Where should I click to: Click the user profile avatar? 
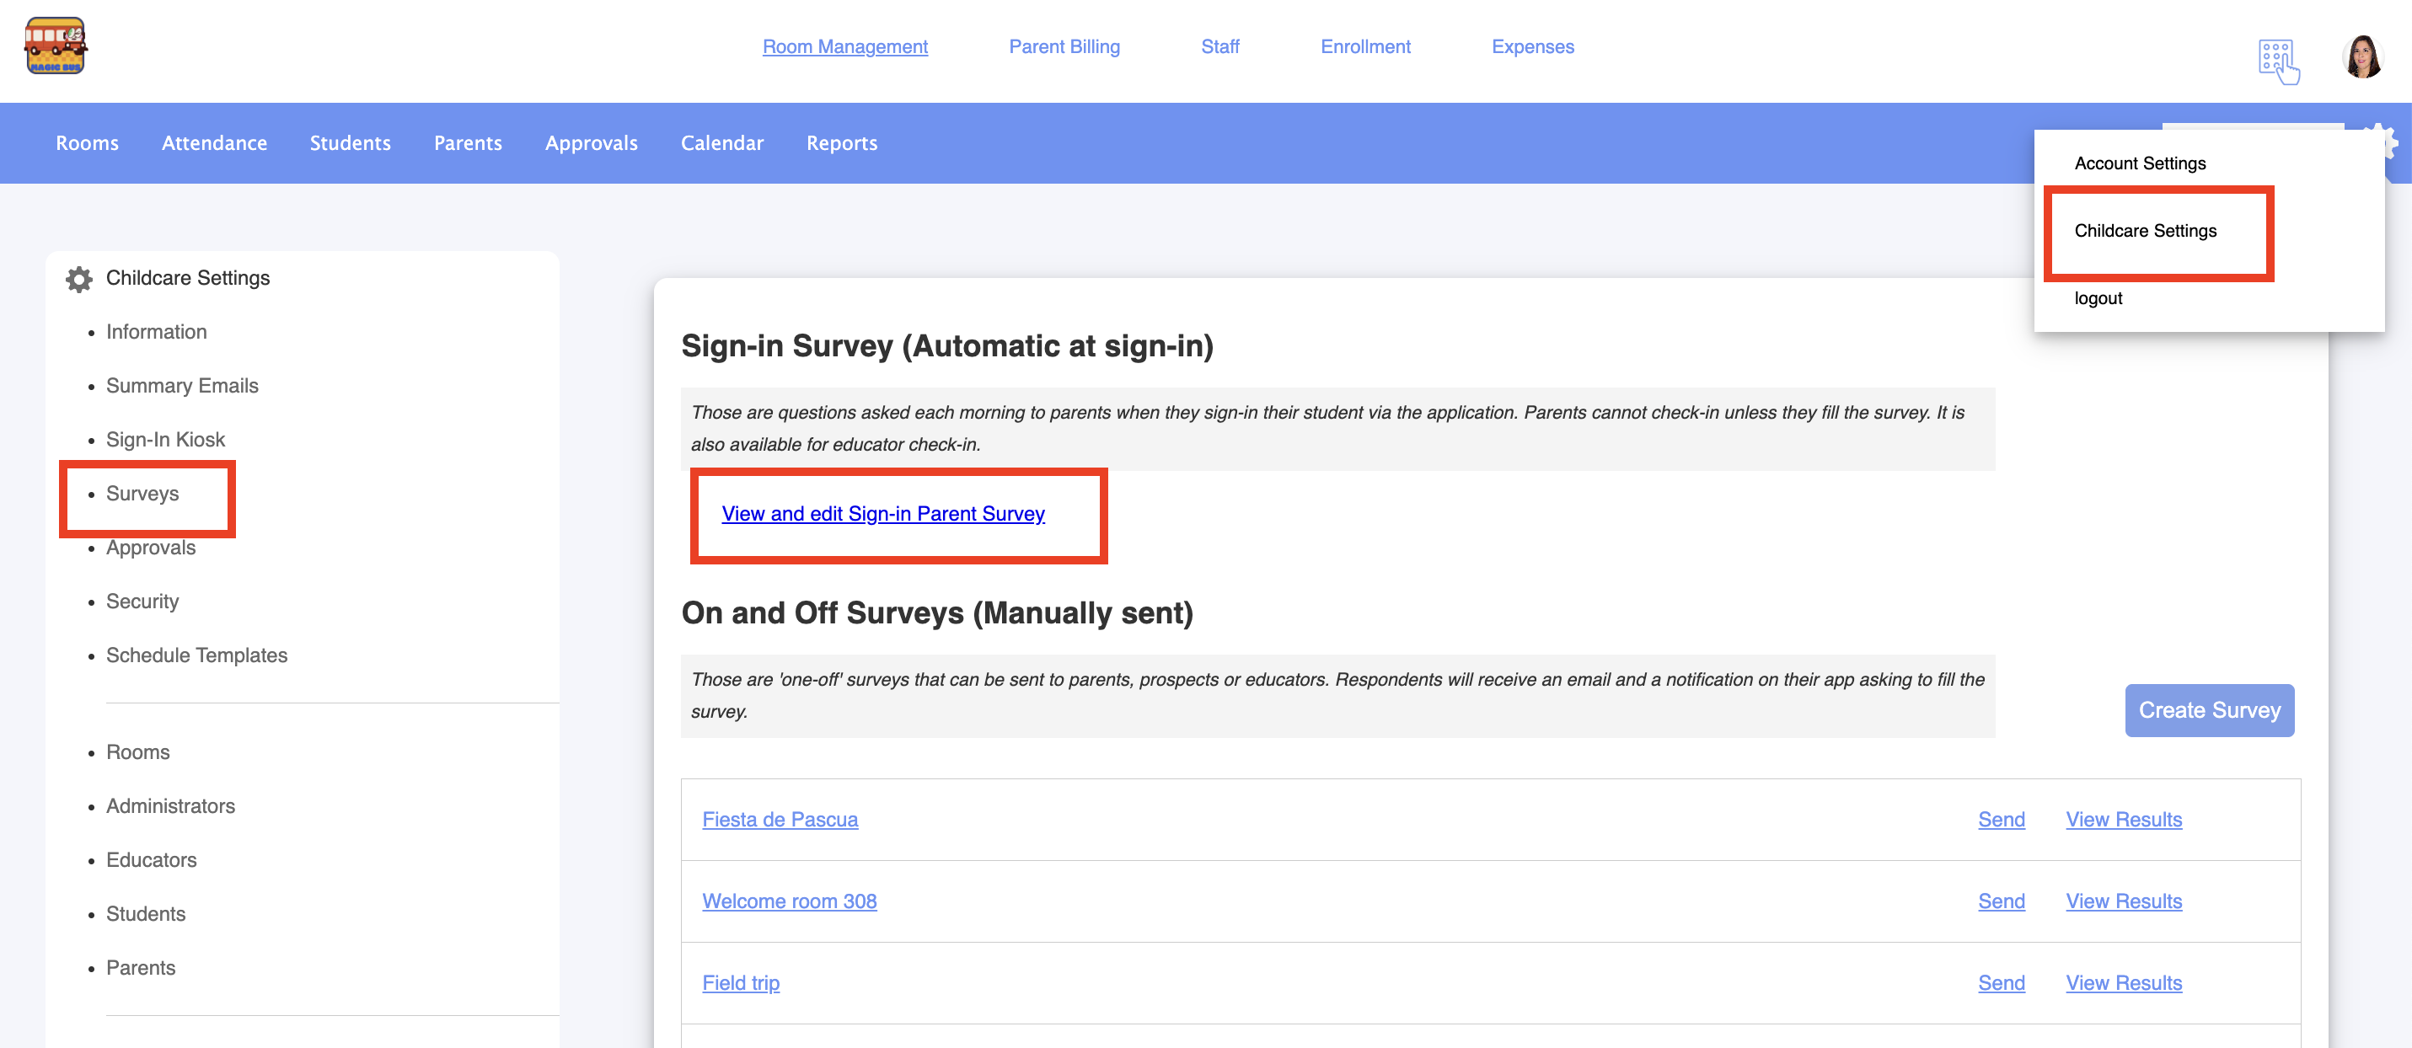tap(2361, 57)
